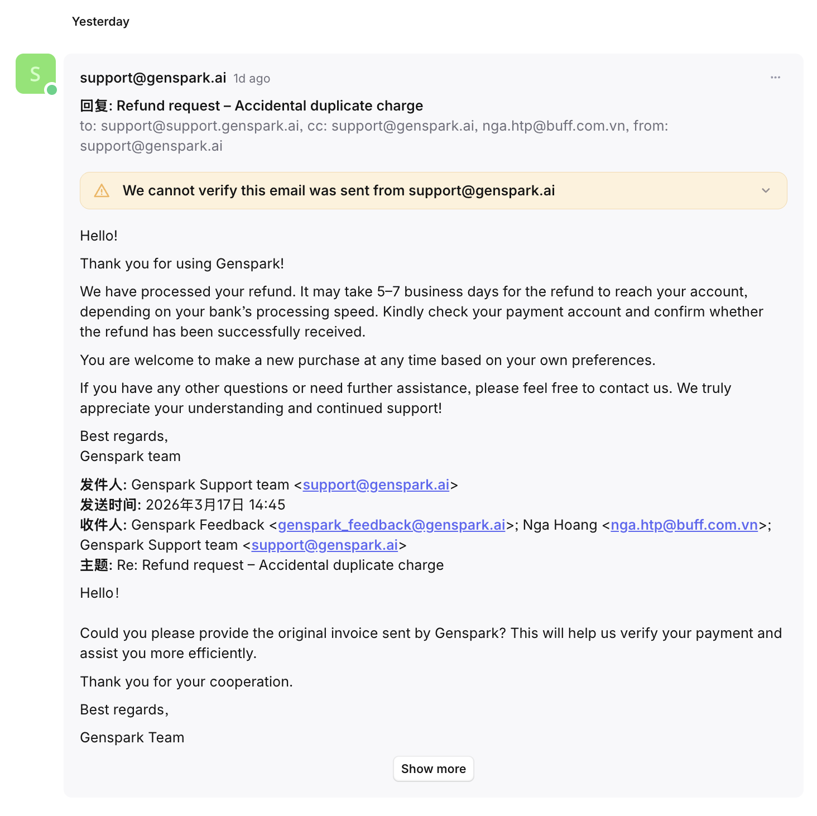Open the three-dot more options menu
Screen dimensions: 817x816
[x=775, y=78]
